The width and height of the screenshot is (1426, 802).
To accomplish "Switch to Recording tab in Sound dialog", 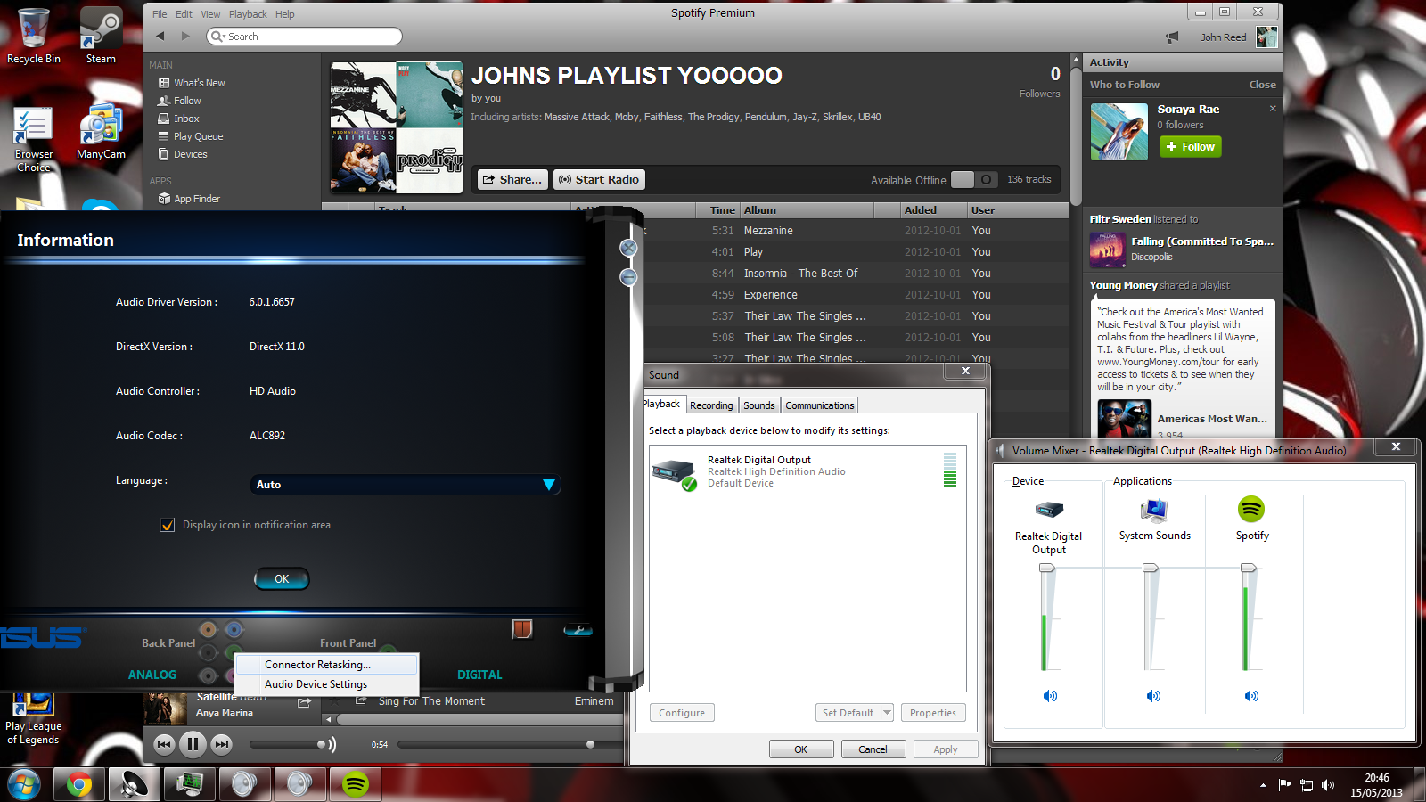I will [711, 405].
